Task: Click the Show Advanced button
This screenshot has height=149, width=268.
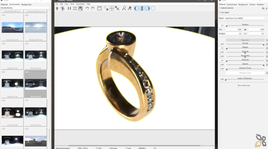Action: click(x=244, y=85)
